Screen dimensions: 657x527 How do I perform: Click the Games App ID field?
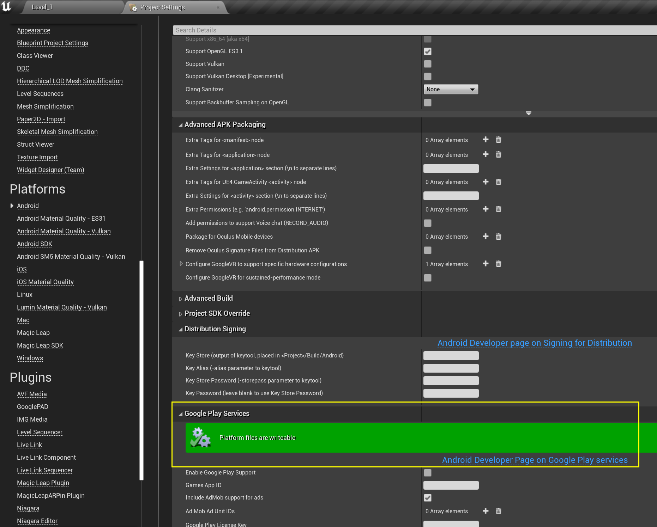pos(451,485)
